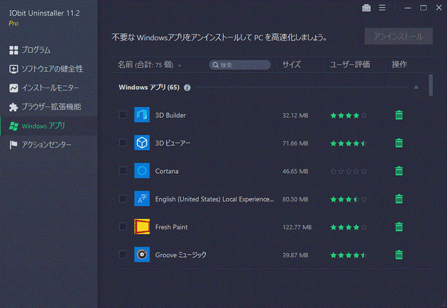Select the Cortana name text
Viewport: 447px width, 308px height.
[167, 171]
